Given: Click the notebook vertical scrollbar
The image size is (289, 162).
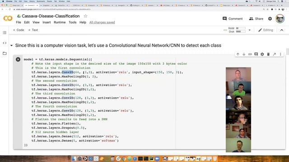Looking at the screenshot, I should coord(287,52).
